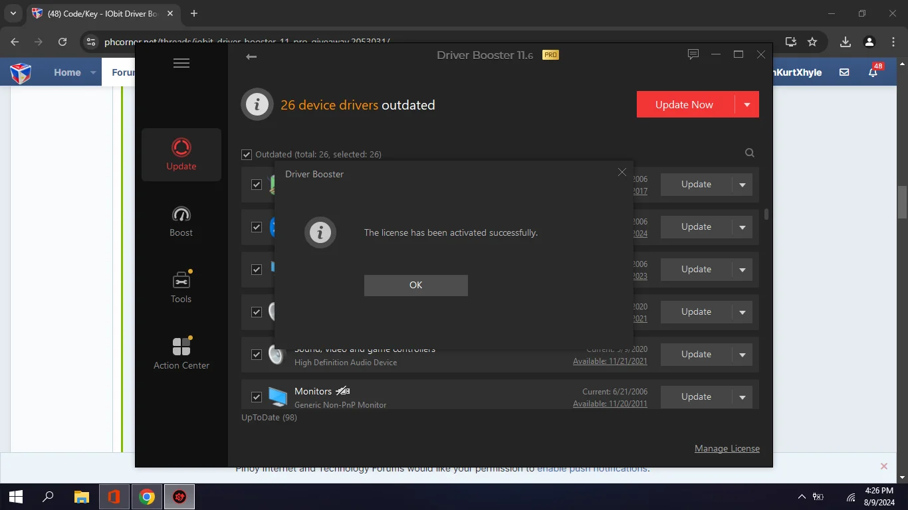Image resolution: width=908 pixels, height=510 pixels.
Task: Uncheck the High Definition Audio Device checkbox
Action: tap(257, 355)
